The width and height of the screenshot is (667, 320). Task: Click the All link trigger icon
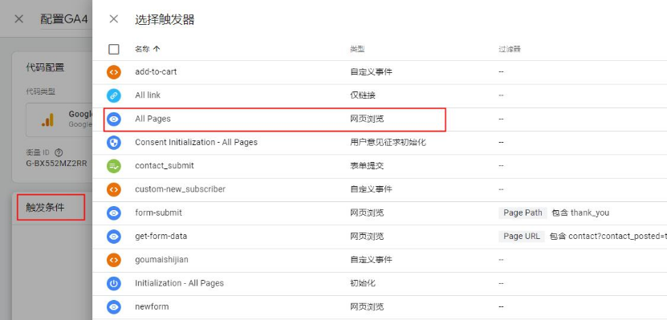tap(114, 95)
